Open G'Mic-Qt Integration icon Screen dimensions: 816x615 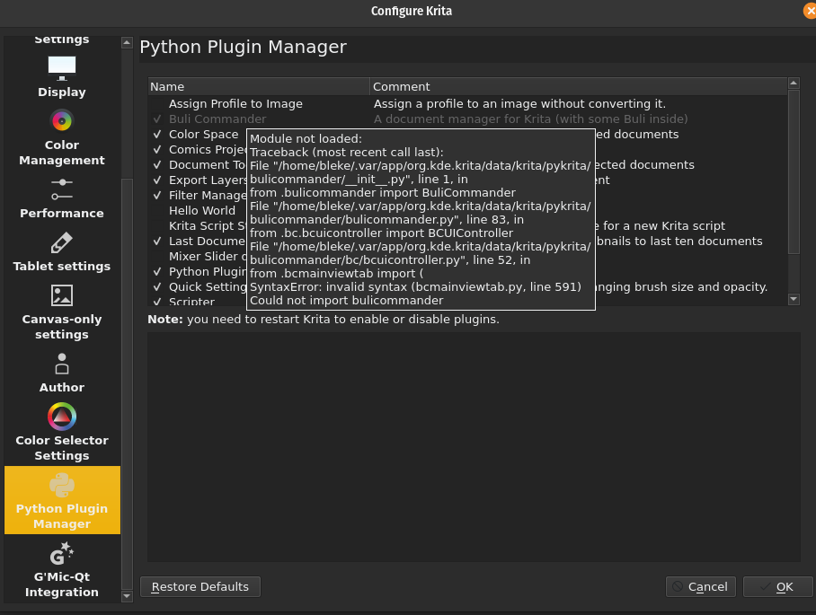[62, 554]
